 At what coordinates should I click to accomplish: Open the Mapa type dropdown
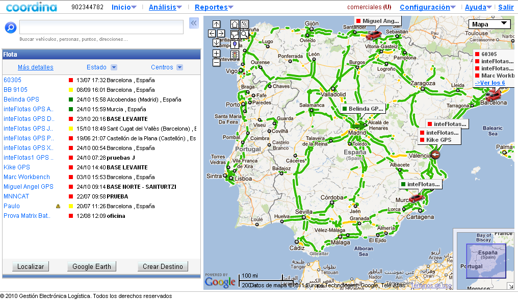pos(489,24)
